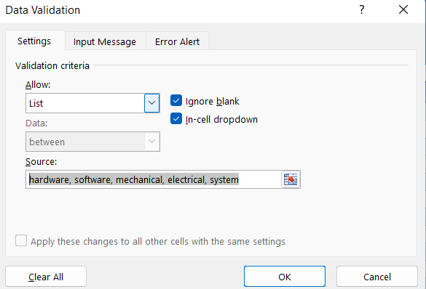Open the Data between dropdown arrow
This screenshot has width=426, height=289.
pyautogui.click(x=151, y=142)
